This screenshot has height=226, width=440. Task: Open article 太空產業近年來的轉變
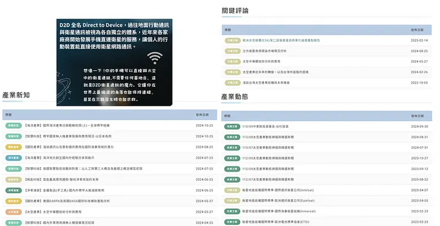click(275, 72)
